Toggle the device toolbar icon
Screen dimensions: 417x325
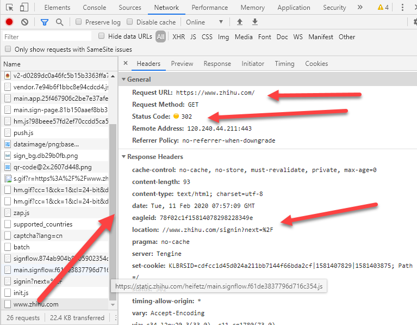pyautogui.click(x=24, y=7)
